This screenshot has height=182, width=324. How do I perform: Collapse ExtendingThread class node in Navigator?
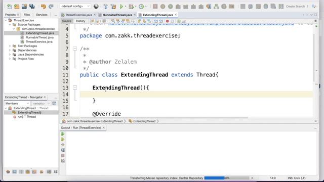pyautogui.click(x=6, y=108)
